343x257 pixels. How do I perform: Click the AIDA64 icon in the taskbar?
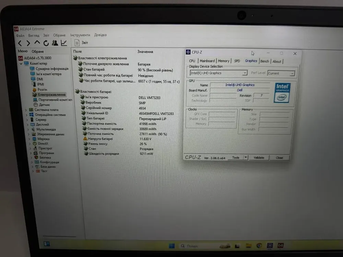point(280,246)
